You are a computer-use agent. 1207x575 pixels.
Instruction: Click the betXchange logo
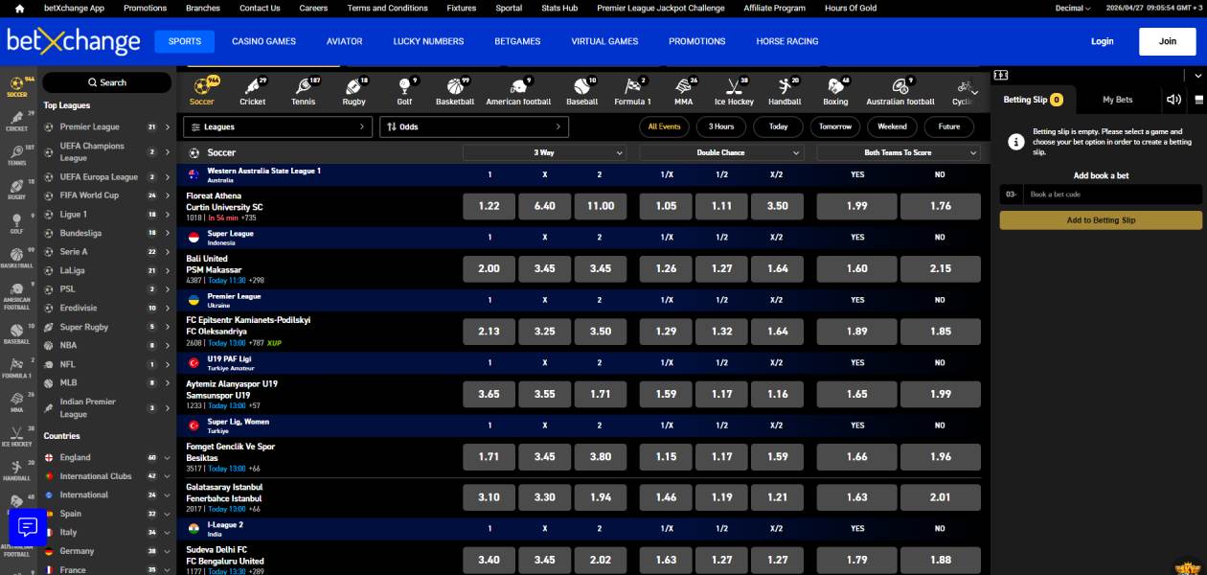73,41
